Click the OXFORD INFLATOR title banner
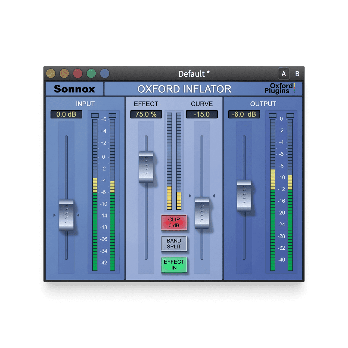 (184, 89)
